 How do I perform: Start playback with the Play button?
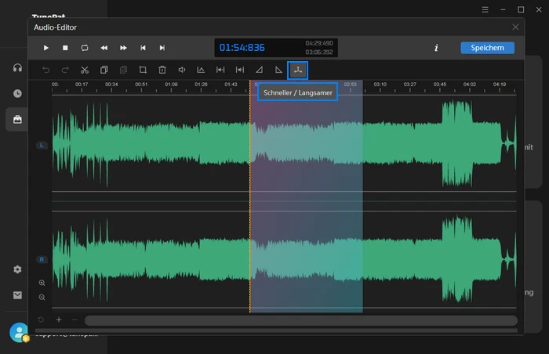point(45,48)
